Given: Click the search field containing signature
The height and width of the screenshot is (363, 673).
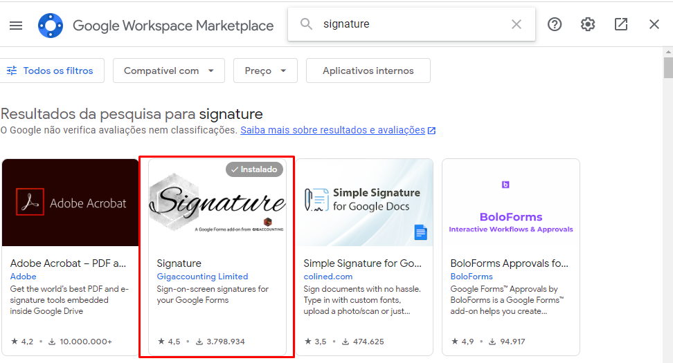Looking at the screenshot, I should coord(411,24).
